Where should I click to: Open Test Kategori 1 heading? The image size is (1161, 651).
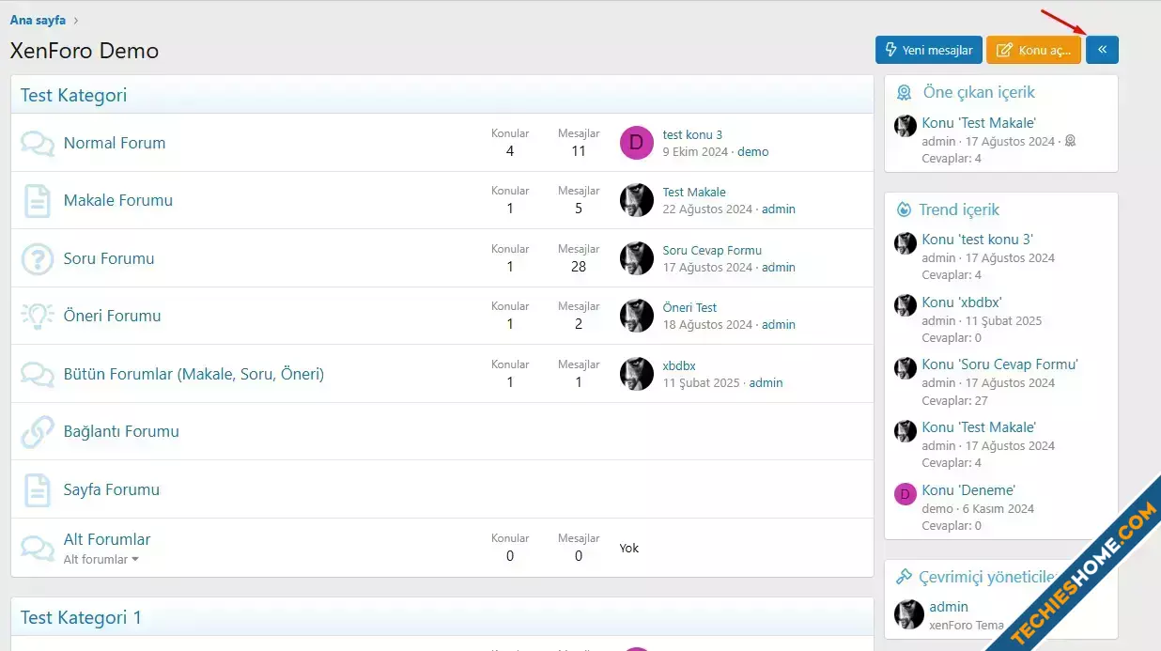(81, 617)
